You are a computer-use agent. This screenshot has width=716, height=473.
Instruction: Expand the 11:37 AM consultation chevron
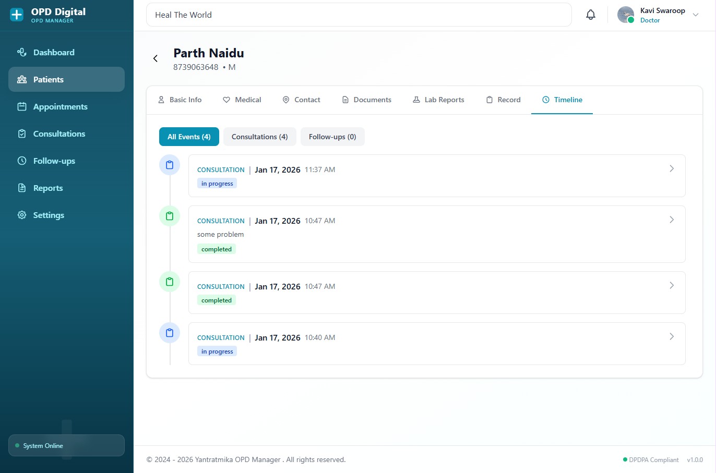pos(672,168)
